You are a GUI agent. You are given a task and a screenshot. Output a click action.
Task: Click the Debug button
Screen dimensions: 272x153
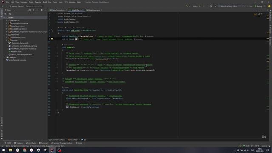coord(258,6)
